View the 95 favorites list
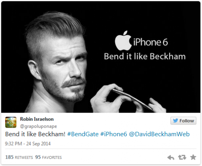 [48, 157]
